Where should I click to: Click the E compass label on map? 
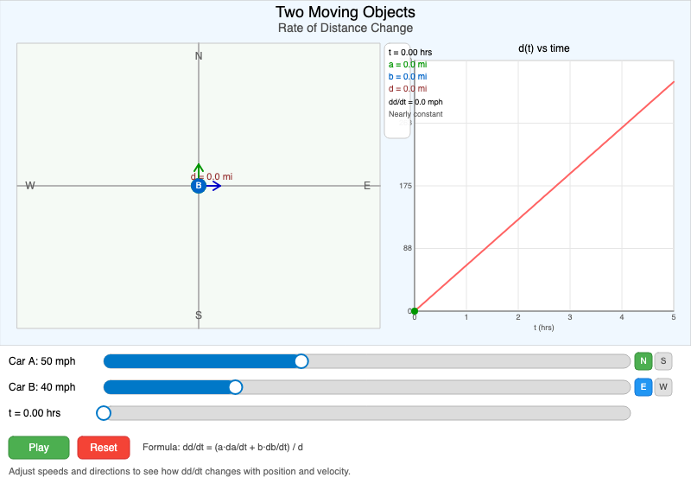click(367, 186)
